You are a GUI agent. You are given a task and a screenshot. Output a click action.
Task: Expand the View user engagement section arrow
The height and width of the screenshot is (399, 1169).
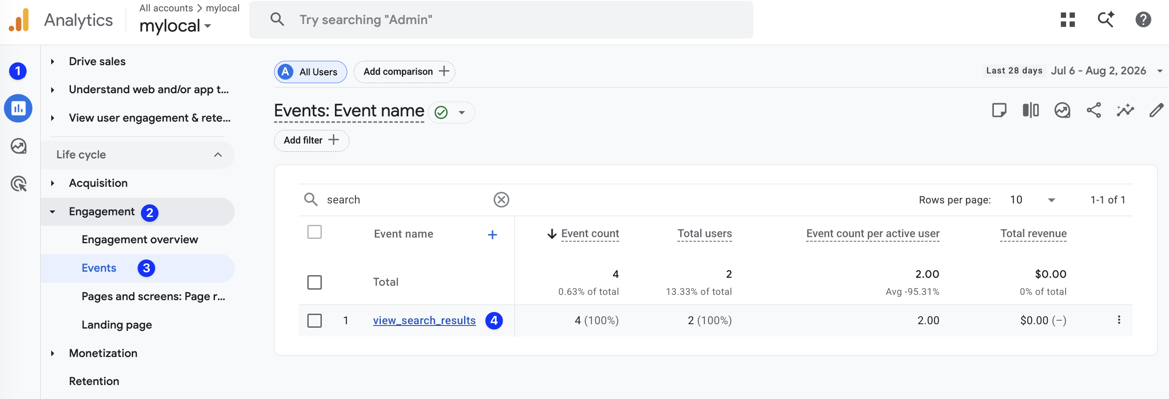point(53,118)
